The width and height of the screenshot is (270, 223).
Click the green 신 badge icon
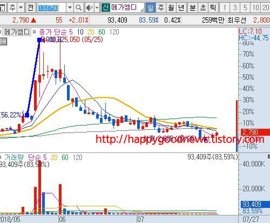pos(106,8)
